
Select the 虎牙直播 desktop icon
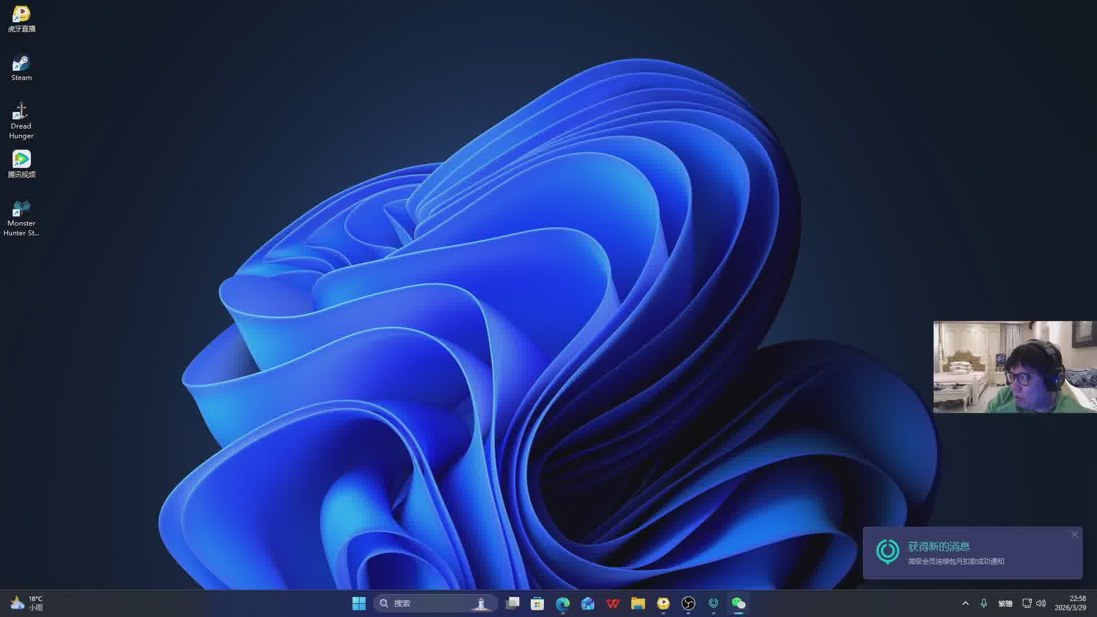click(21, 18)
